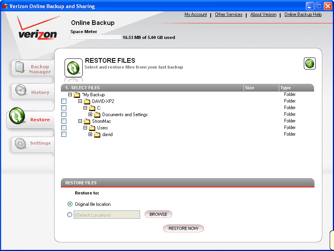334x251 pixels.
Task: Select Original file location radio button
Action: pyautogui.click(x=70, y=204)
